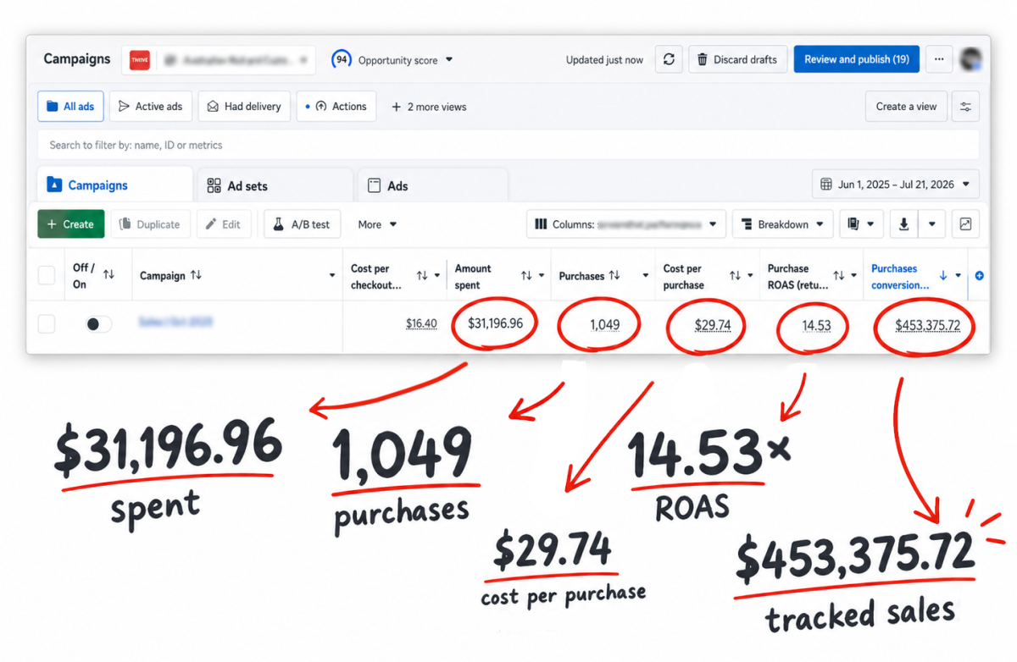Start an A/B test
This screenshot has height=662, width=1017.
pos(302,224)
